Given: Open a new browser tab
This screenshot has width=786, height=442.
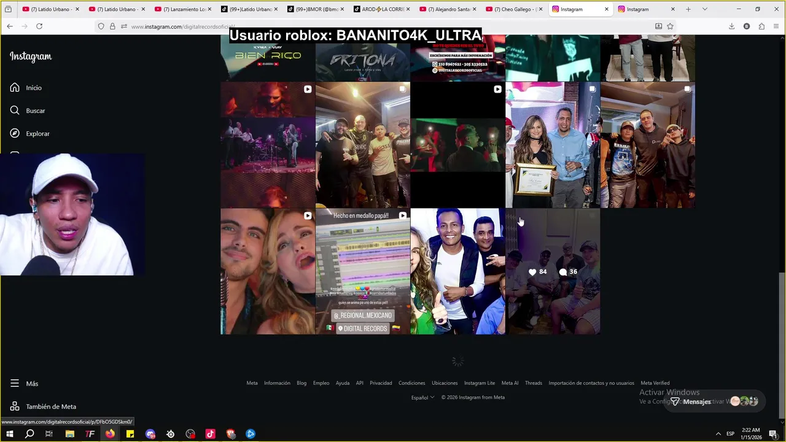Looking at the screenshot, I should [x=688, y=9].
